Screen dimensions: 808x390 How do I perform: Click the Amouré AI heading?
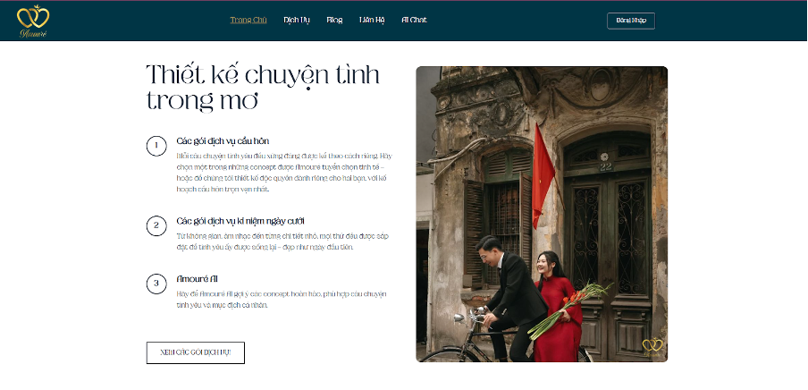click(197, 278)
